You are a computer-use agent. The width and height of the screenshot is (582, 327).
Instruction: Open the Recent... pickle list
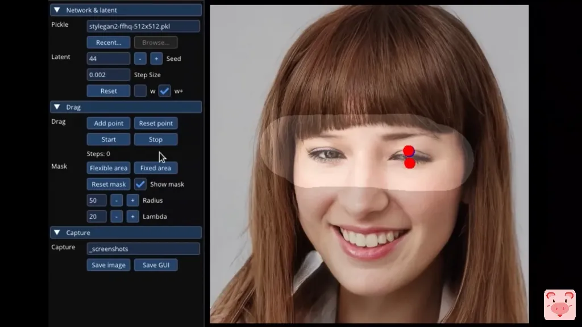(x=109, y=43)
